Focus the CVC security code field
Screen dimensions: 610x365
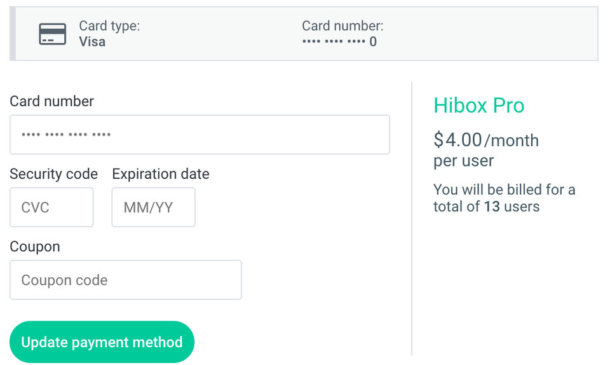tap(51, 207)
